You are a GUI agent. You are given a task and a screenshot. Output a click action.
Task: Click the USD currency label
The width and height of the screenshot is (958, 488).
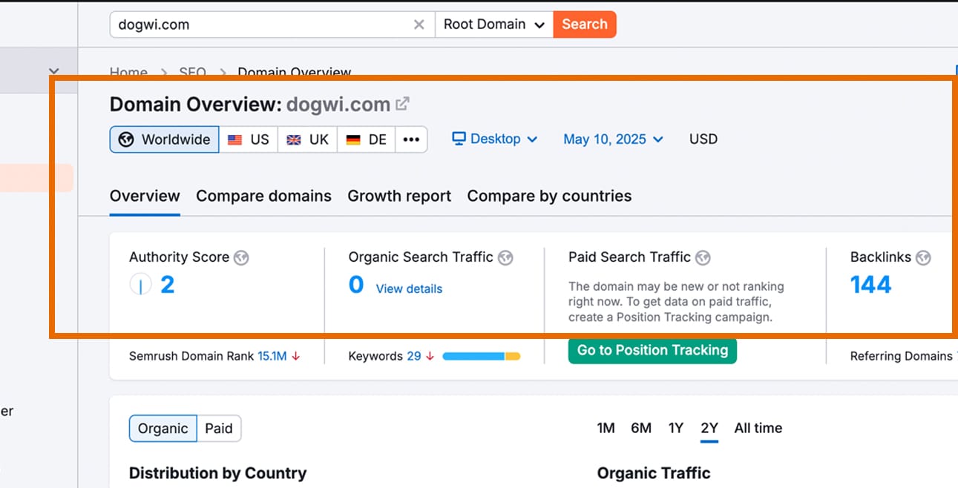coord(703,139)
